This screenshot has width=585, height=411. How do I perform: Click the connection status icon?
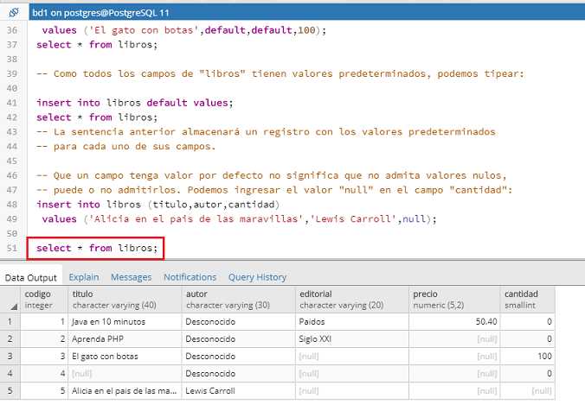tap(14, 13)
